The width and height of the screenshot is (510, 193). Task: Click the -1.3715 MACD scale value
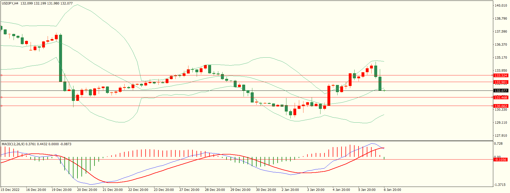[500, 185]
